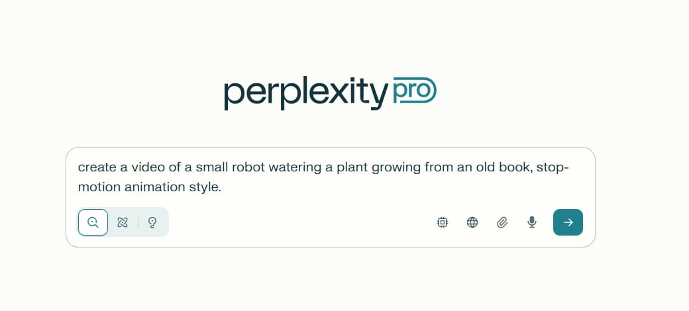Click the pro badge beside the logo
The width and height of the screenshot is (689, 311).
point(414,90)
